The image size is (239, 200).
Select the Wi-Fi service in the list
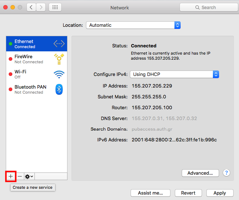(x=37, y=74)
